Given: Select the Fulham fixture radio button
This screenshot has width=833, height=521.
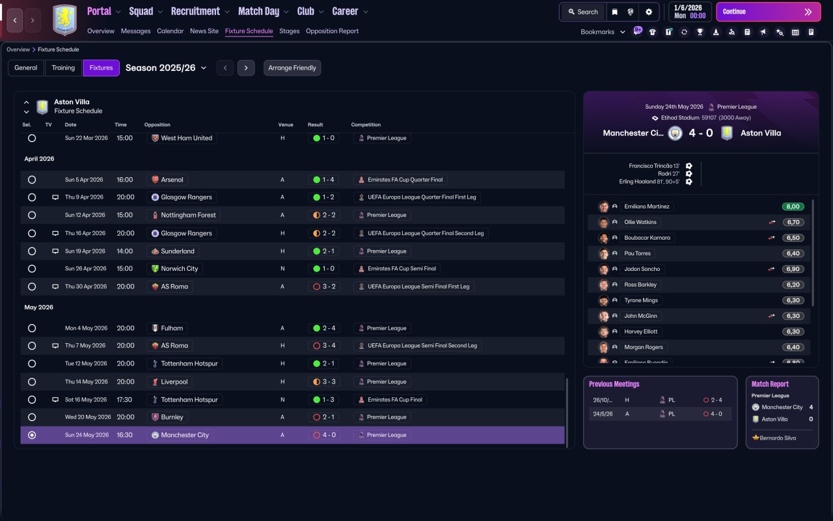Looking at the screenshot, I should coord(32,328).
